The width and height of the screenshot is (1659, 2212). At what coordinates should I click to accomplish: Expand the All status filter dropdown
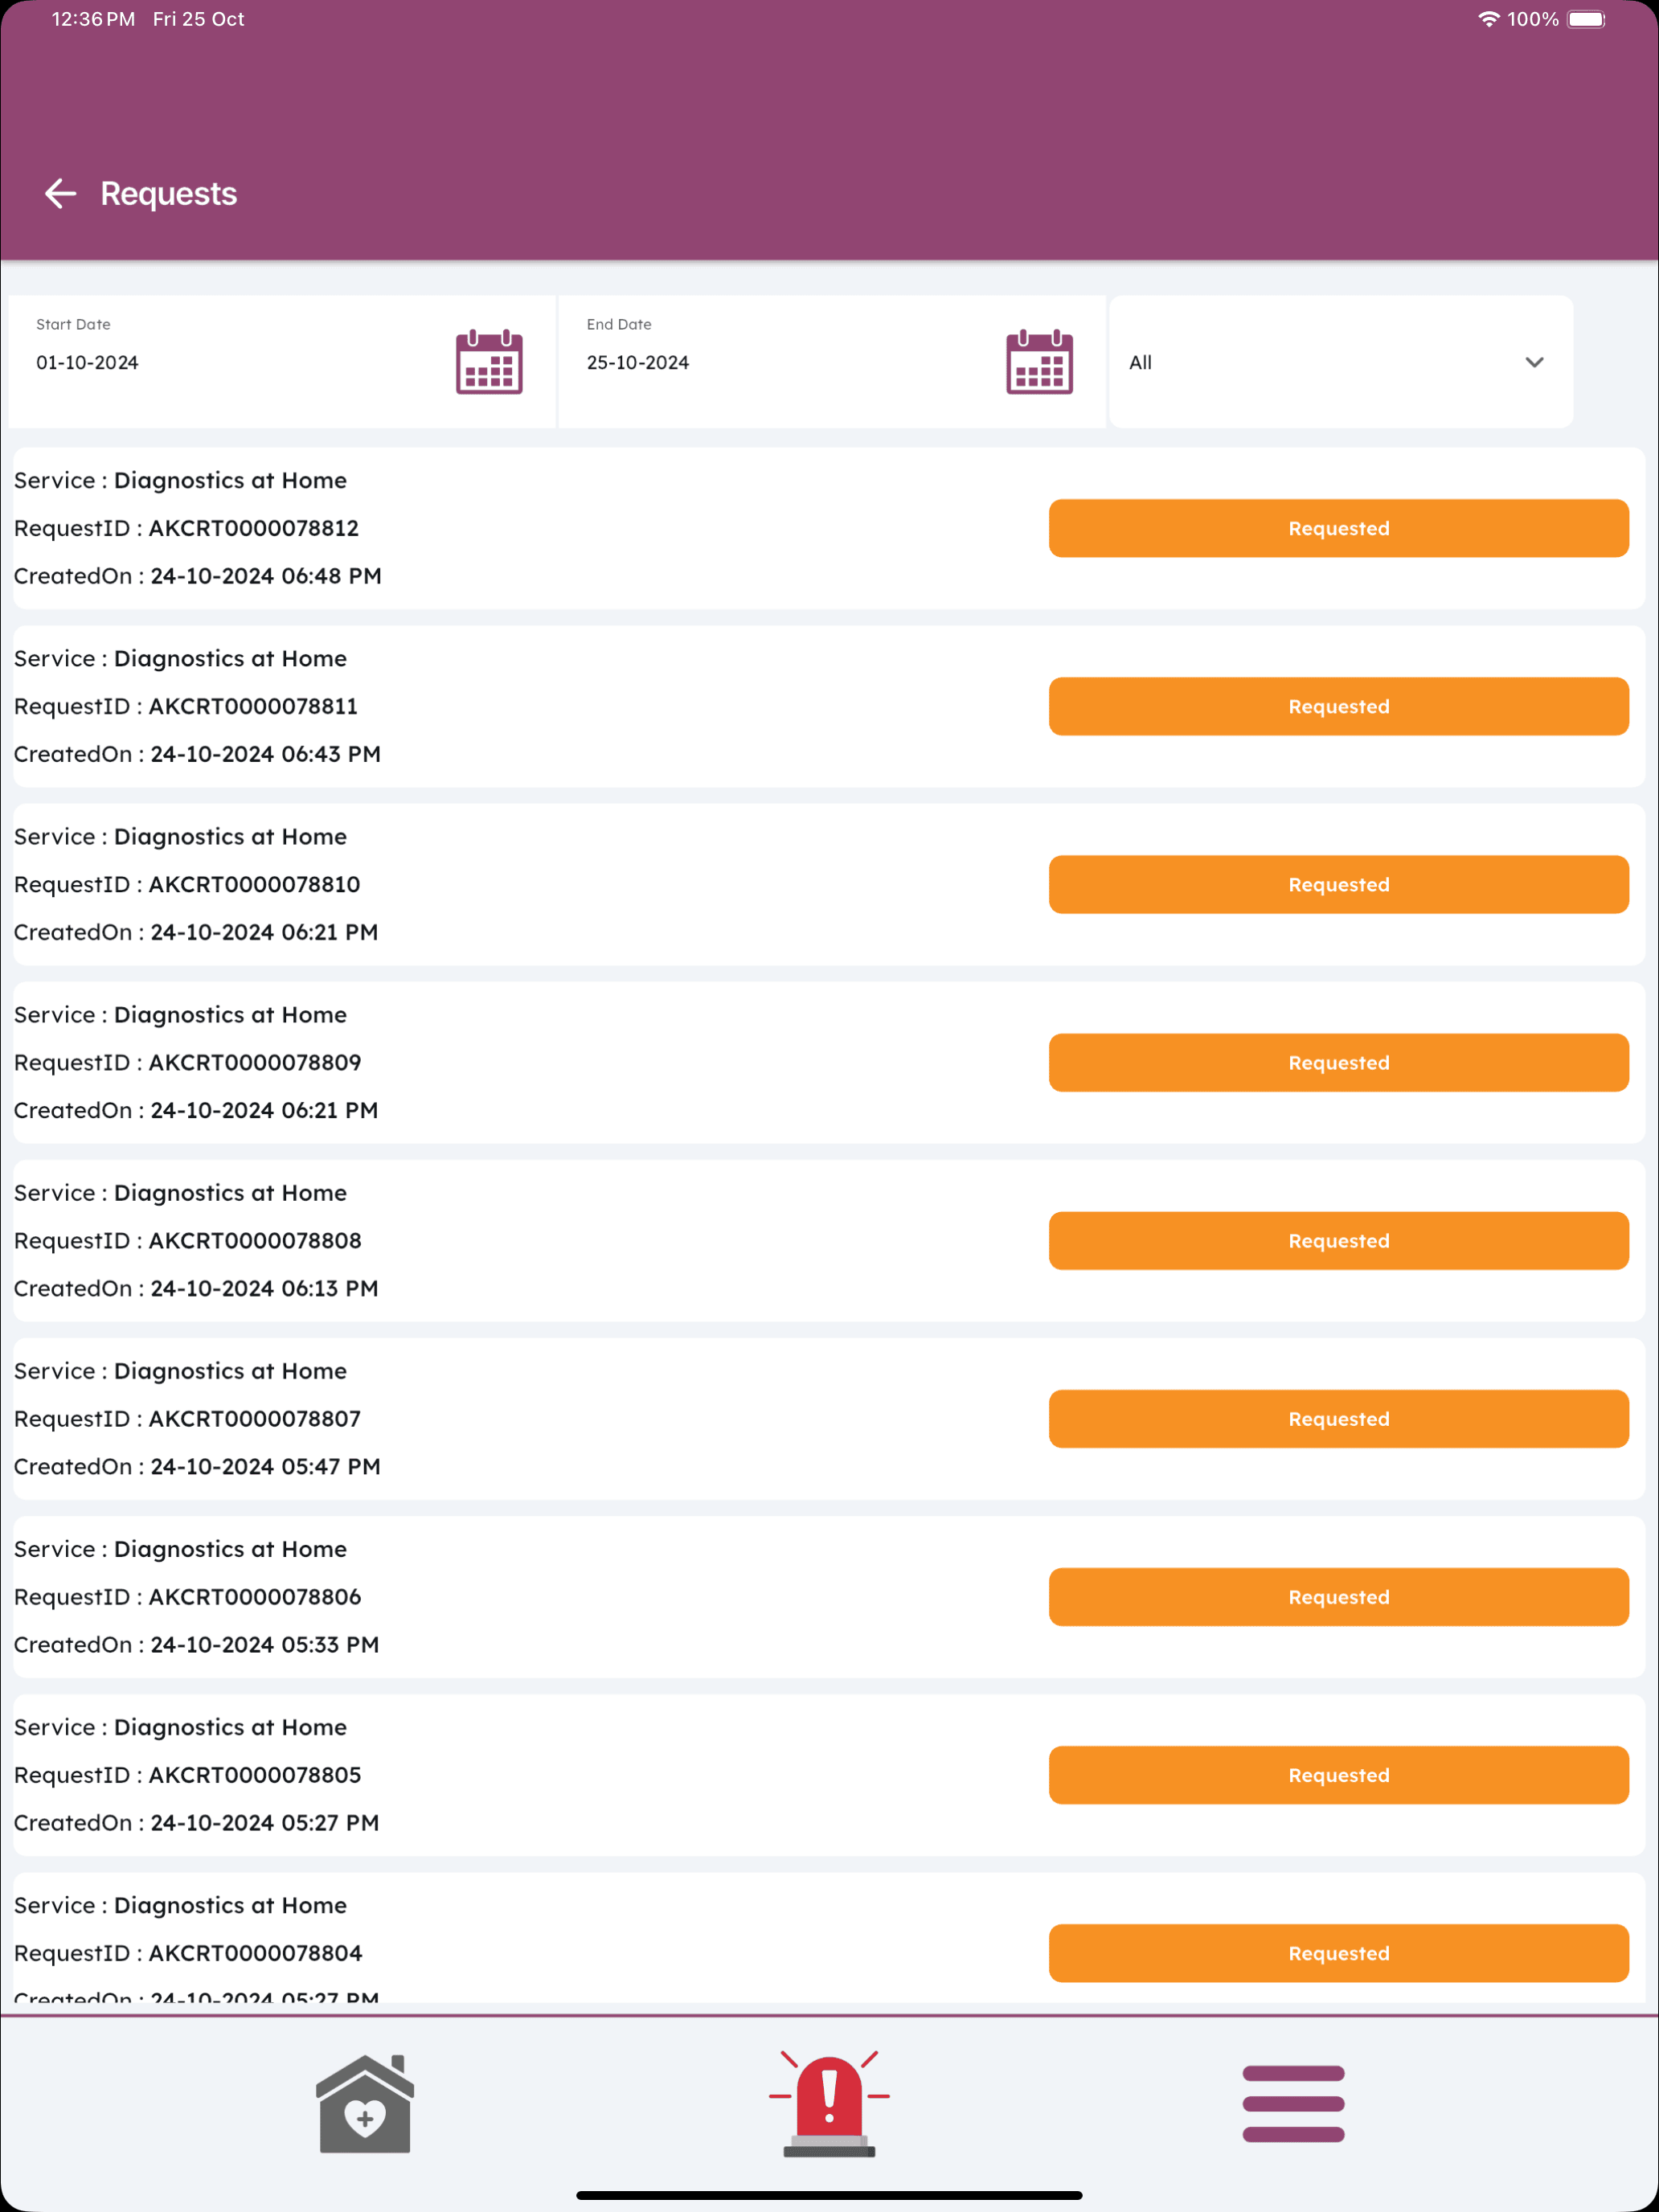coord(1340,362)
